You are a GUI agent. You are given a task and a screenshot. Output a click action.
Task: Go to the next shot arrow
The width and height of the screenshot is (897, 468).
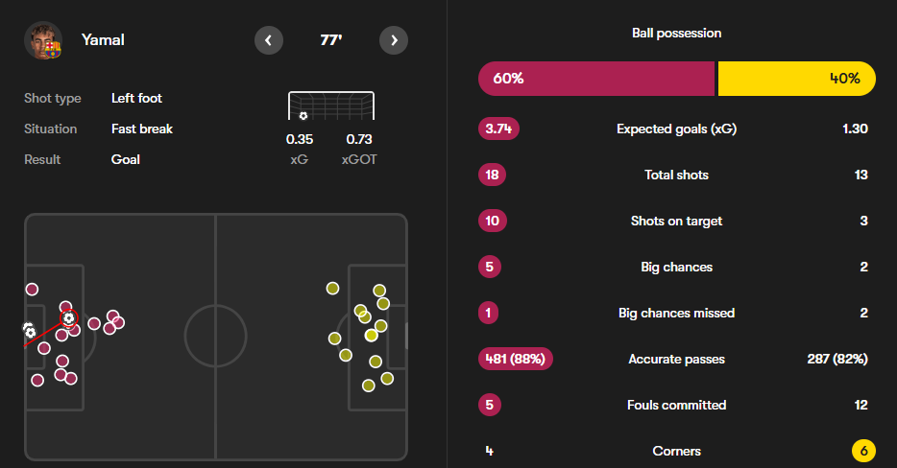394,40
